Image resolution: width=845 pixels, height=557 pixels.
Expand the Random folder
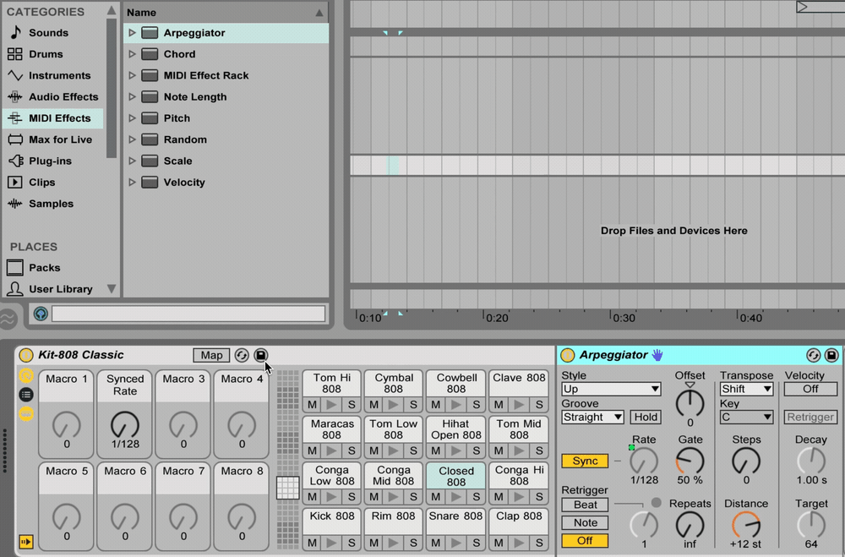click(132, 139)
